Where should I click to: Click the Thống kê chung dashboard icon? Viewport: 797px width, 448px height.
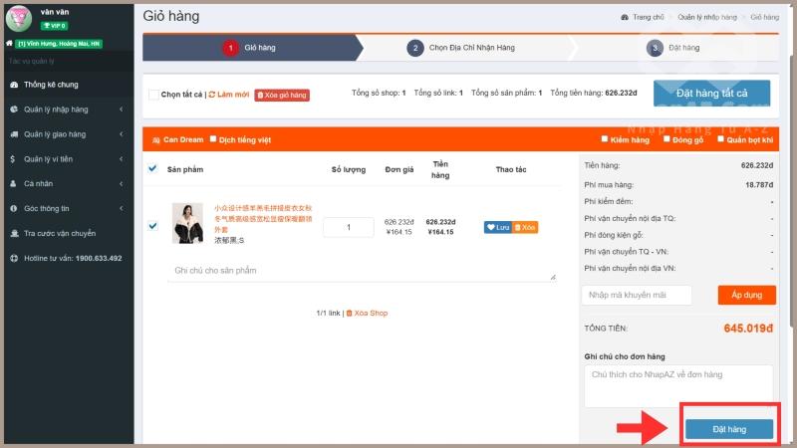[14, 85]
